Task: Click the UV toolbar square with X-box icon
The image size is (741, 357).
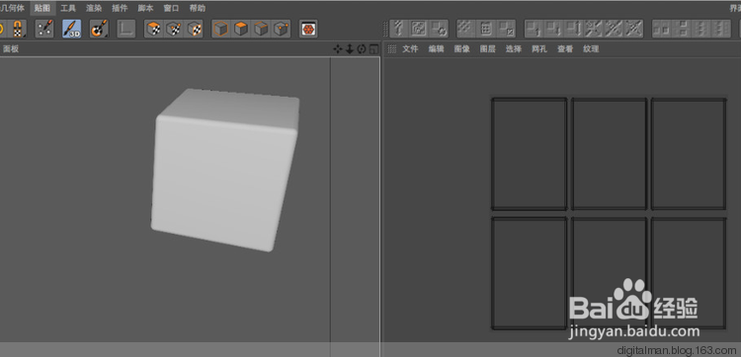Action: click(x=507, y=29)
